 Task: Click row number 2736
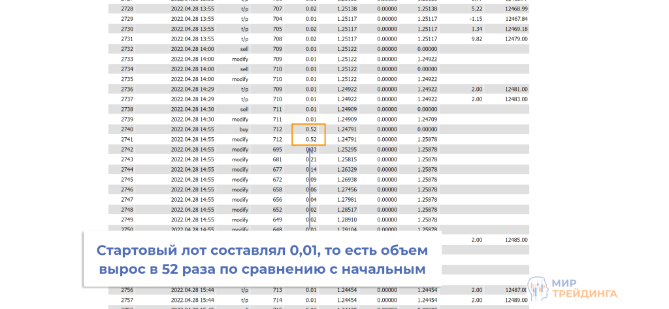click(x=127, y=89)
